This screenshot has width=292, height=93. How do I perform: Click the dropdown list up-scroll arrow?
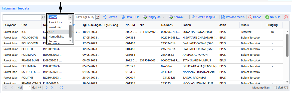click(x=70, y=23)
